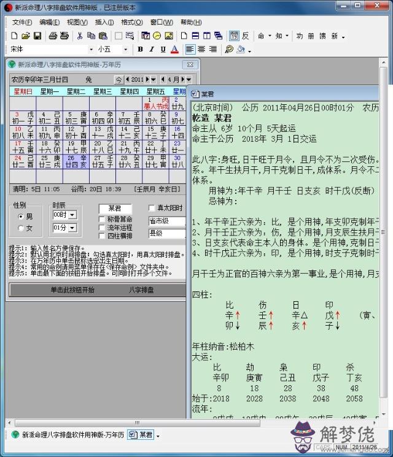This screenshot has height=457, width=393.
Task: Open the year dropdown arrow beside 2011
Action: pos(154,79)
